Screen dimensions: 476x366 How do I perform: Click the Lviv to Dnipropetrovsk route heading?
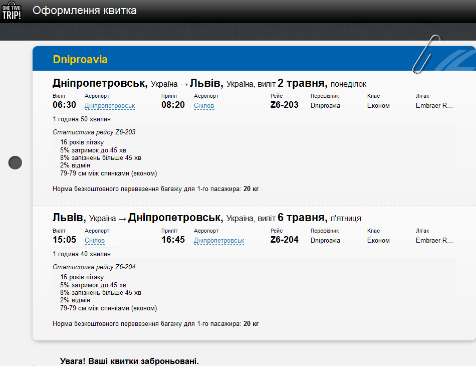[206, 218]
